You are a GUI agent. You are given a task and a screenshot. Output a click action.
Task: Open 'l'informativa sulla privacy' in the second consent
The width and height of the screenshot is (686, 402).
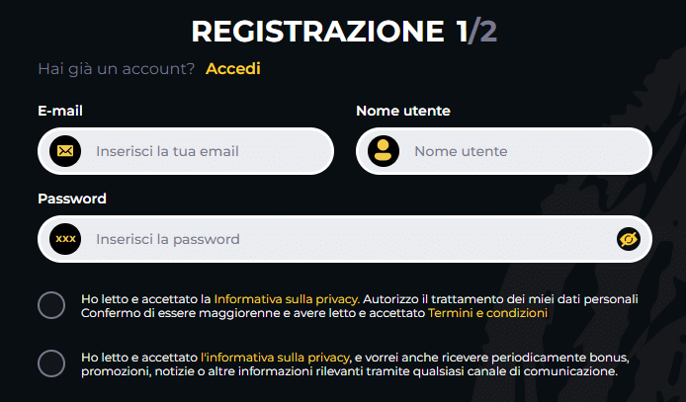(275, 357)
